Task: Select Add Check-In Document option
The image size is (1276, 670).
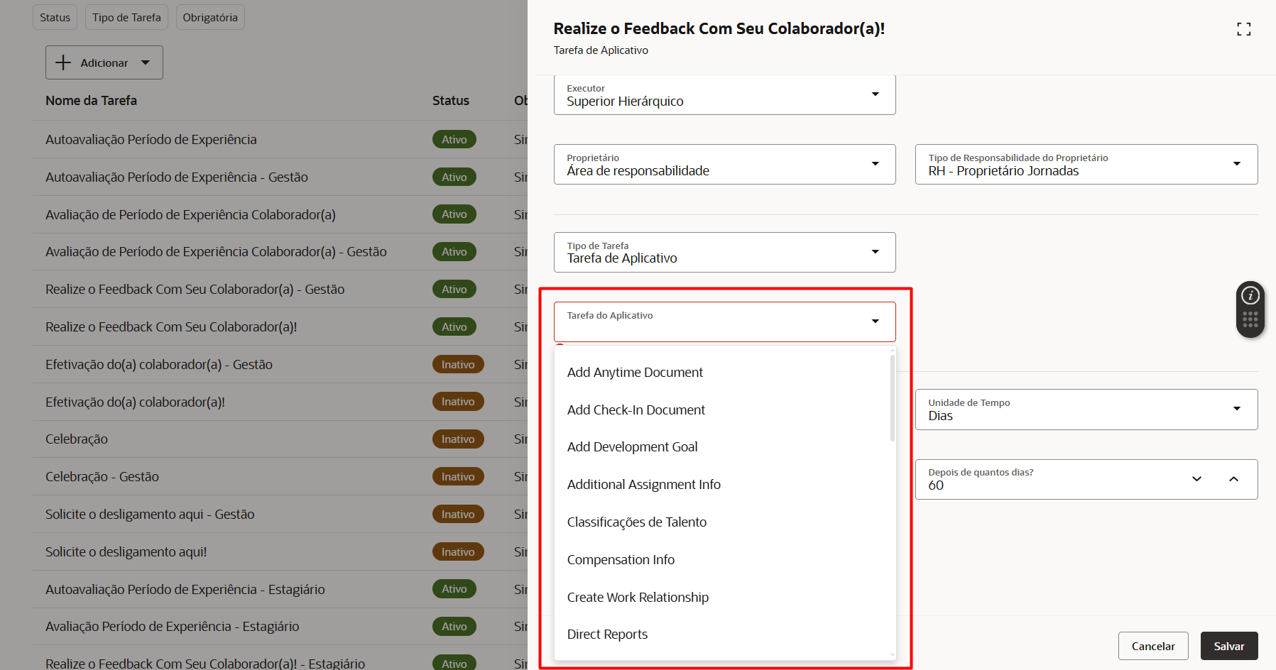Action: 722,410
